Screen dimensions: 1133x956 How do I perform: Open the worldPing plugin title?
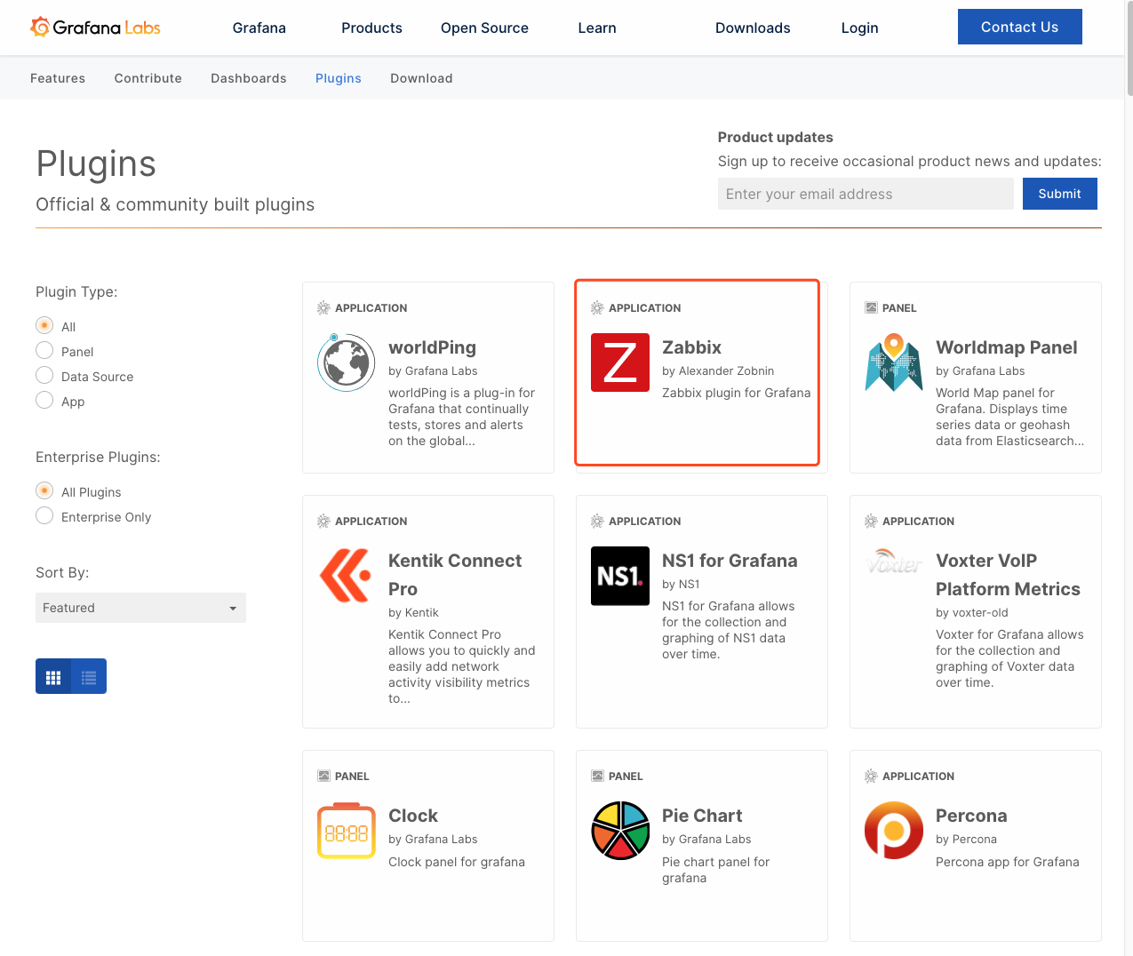pyautogui.click(x=432, y=347)
